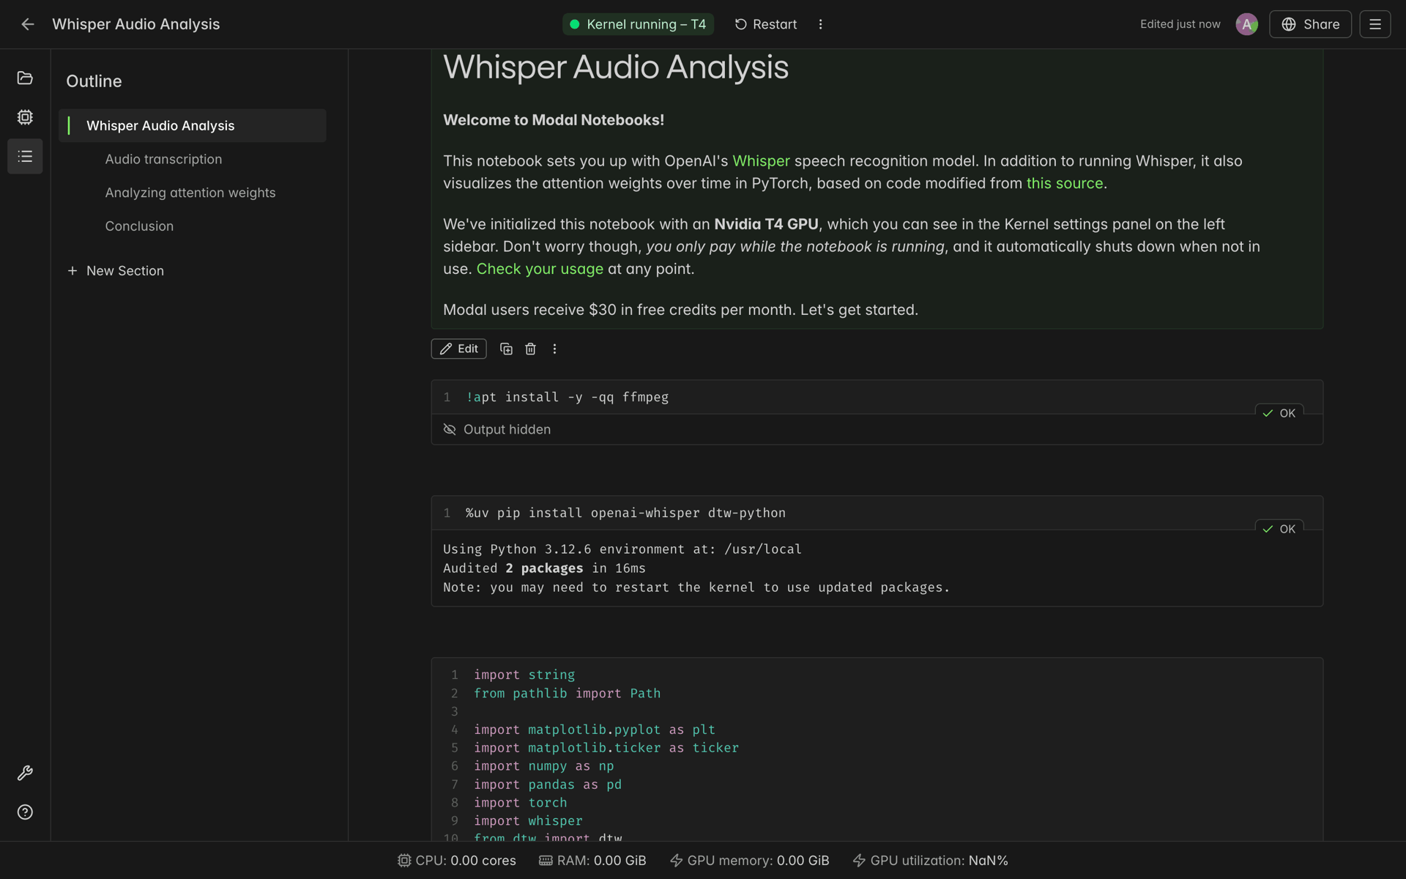
Task: Show the hidden output of apt cell
Action: pos(497,429)
